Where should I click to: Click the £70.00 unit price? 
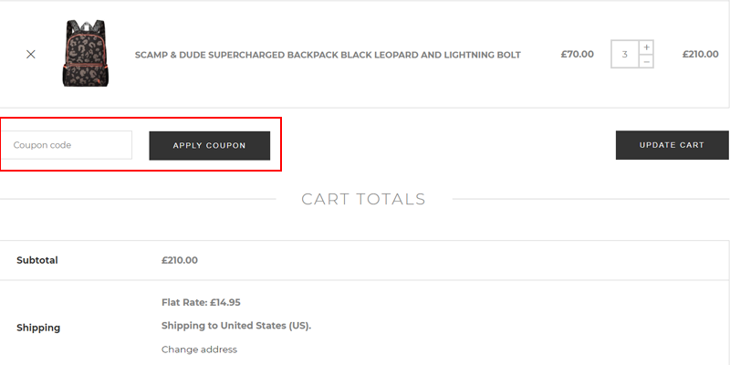[577, 55]
